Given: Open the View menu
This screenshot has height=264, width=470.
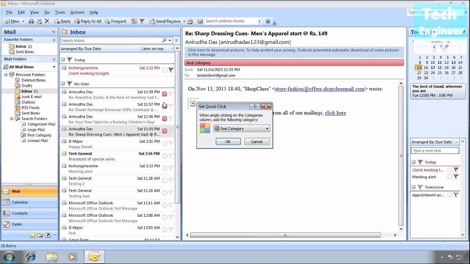Looking at the screenshot, I should tap(35, 12).
